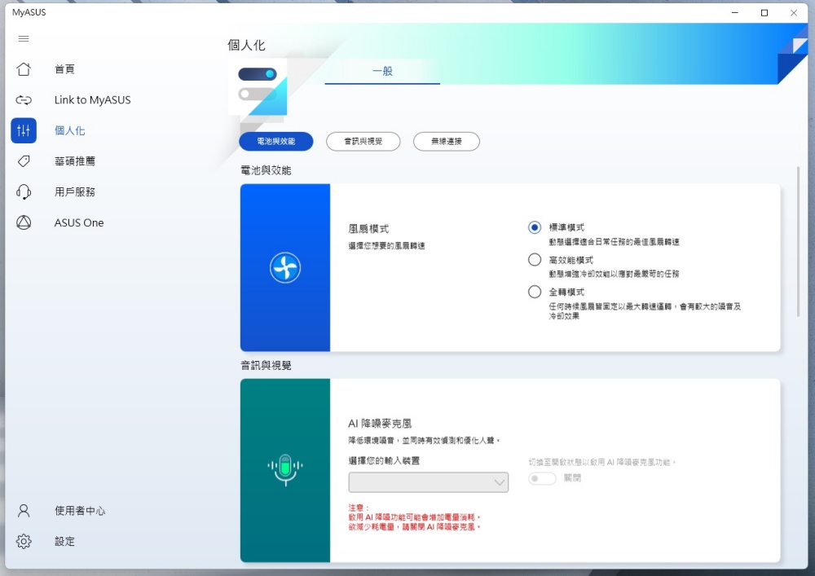Screen dimensions: 815x576
Task: Select 標準模式 fan mode radio button
Action: pos(535,227)
